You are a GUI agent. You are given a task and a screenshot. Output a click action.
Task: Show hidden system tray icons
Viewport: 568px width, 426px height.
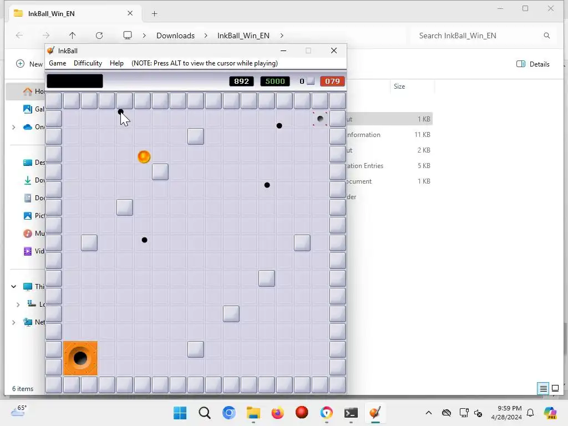pos(429,413)
